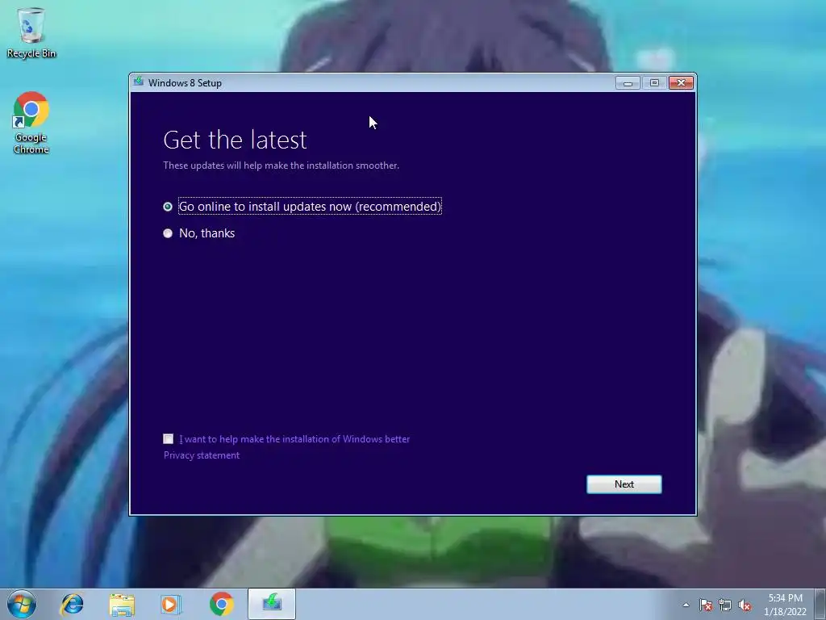Open the Action Center flag icon
Viewport: 826px width, 620px height.
tap(706, 605)
